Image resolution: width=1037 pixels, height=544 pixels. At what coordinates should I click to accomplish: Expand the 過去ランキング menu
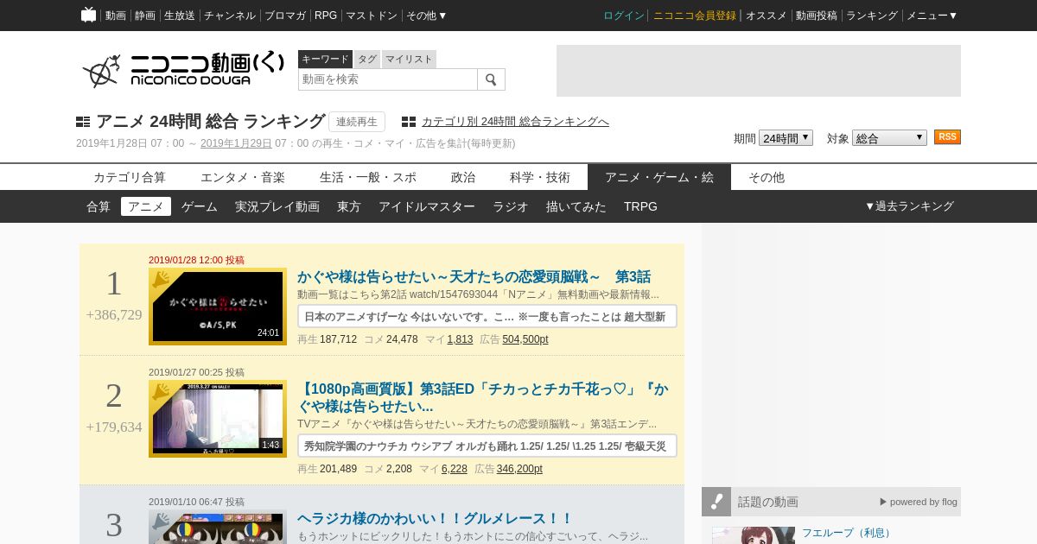coord(909,206)
